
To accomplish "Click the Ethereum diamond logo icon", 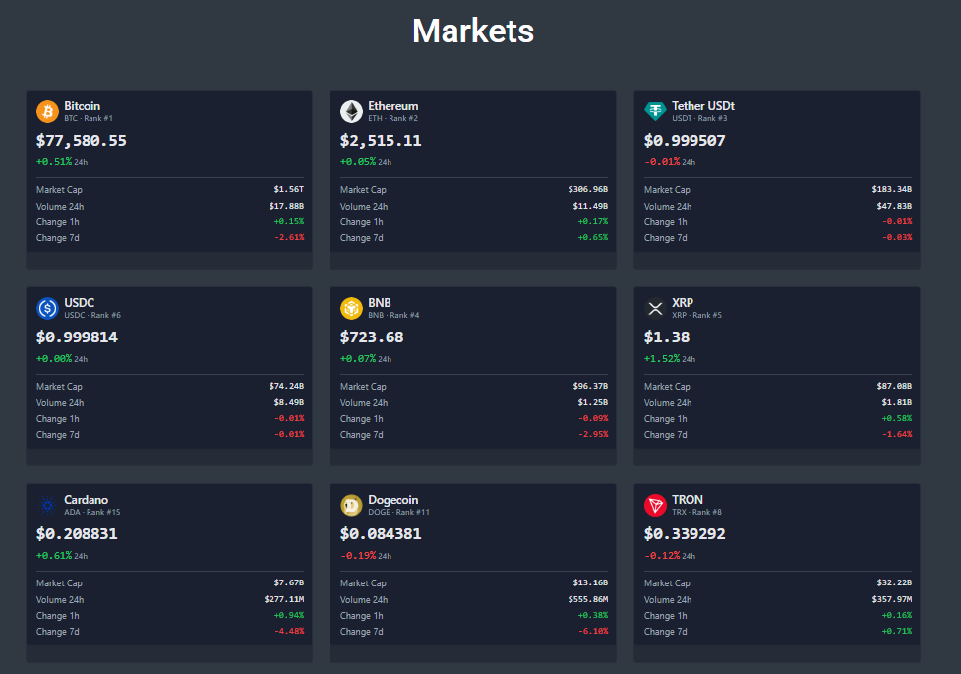I will [351, 111].
